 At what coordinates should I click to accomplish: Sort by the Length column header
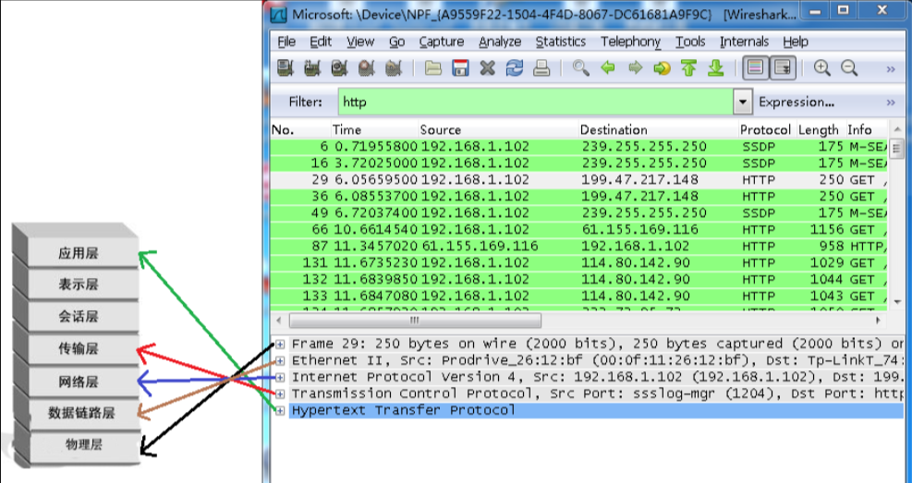click(x=820, y=129)
